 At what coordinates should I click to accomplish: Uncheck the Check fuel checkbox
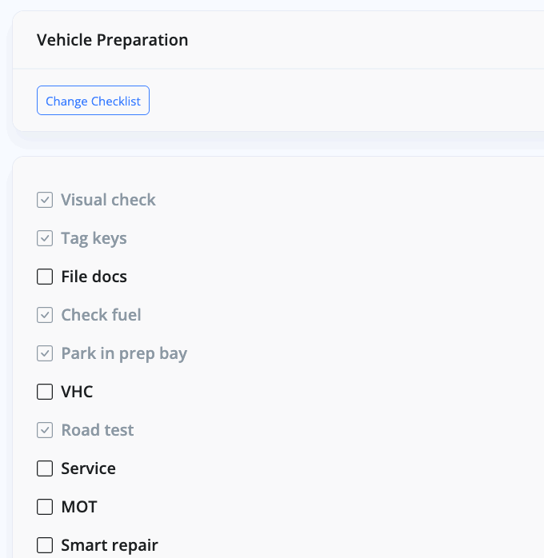pyautogui.click(x=45, y=315)
